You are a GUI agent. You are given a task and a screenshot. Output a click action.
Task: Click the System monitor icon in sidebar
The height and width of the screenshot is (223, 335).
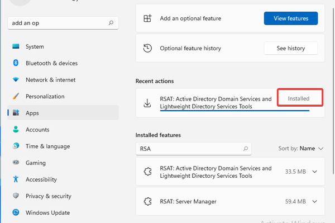pyautogui.click(x=16, y=46)
